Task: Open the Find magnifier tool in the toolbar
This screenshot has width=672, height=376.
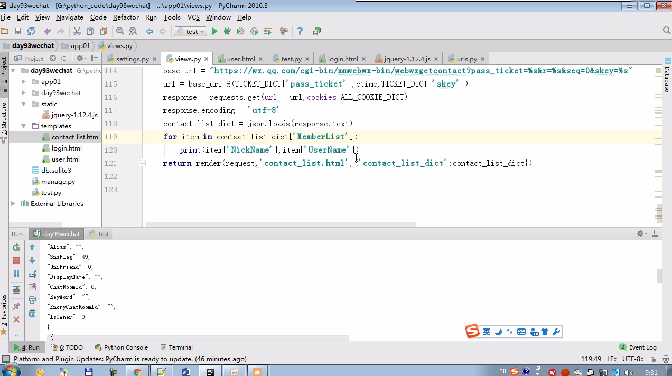Action: (x=120, y=32)
